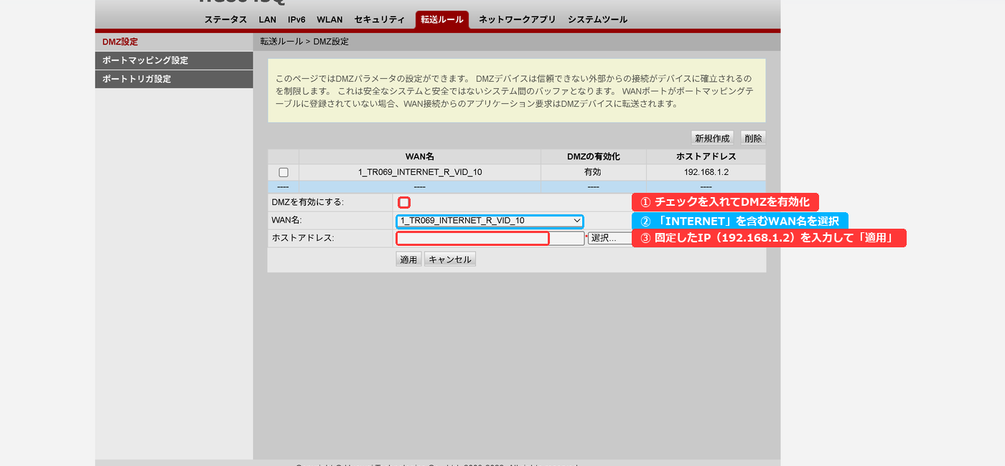Click the キャンセル button
Screen dimensions: 1005x466
click(450, 260)
